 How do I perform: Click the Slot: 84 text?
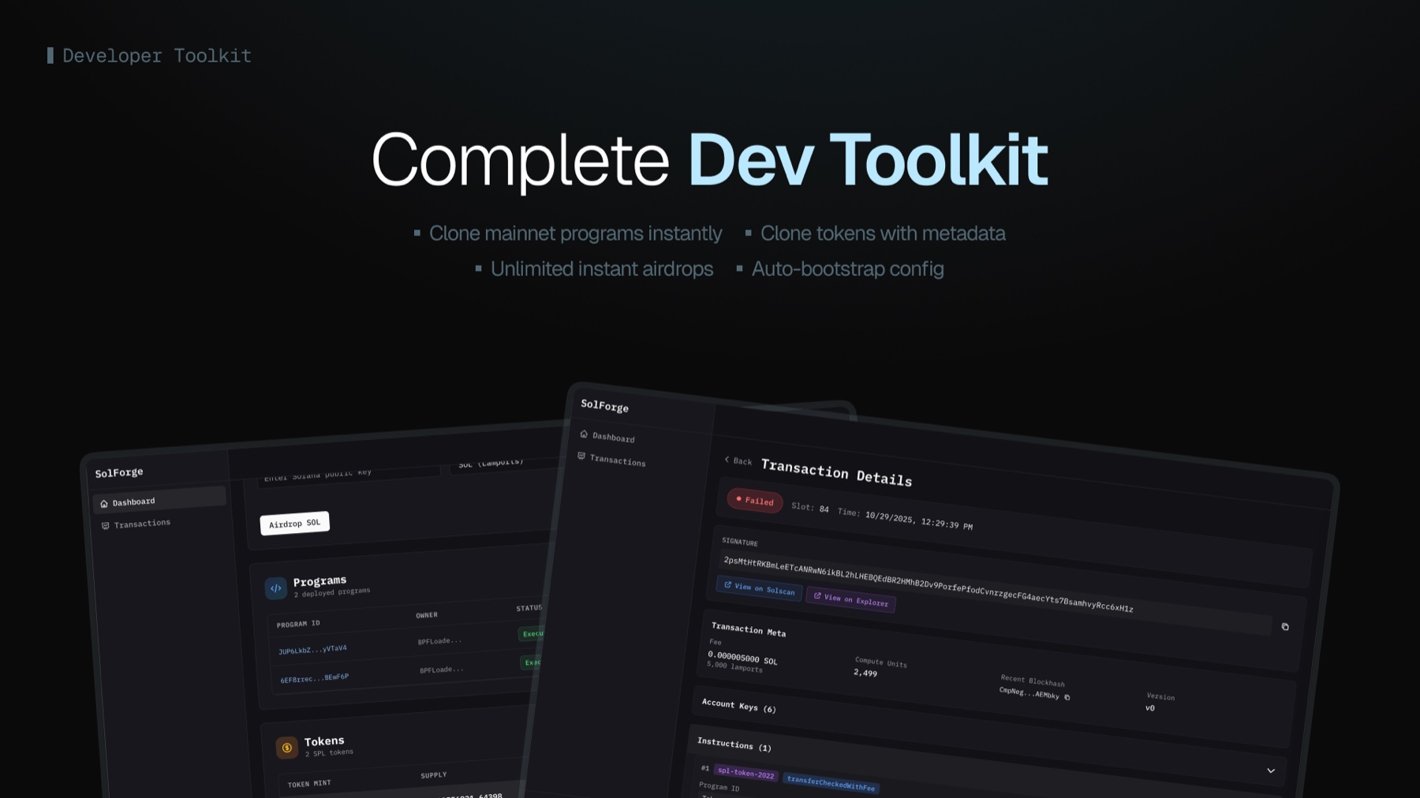click(x=809, y=507)
